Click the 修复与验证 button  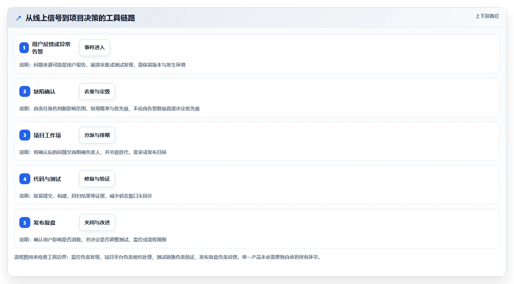click(x=97, y=179)
